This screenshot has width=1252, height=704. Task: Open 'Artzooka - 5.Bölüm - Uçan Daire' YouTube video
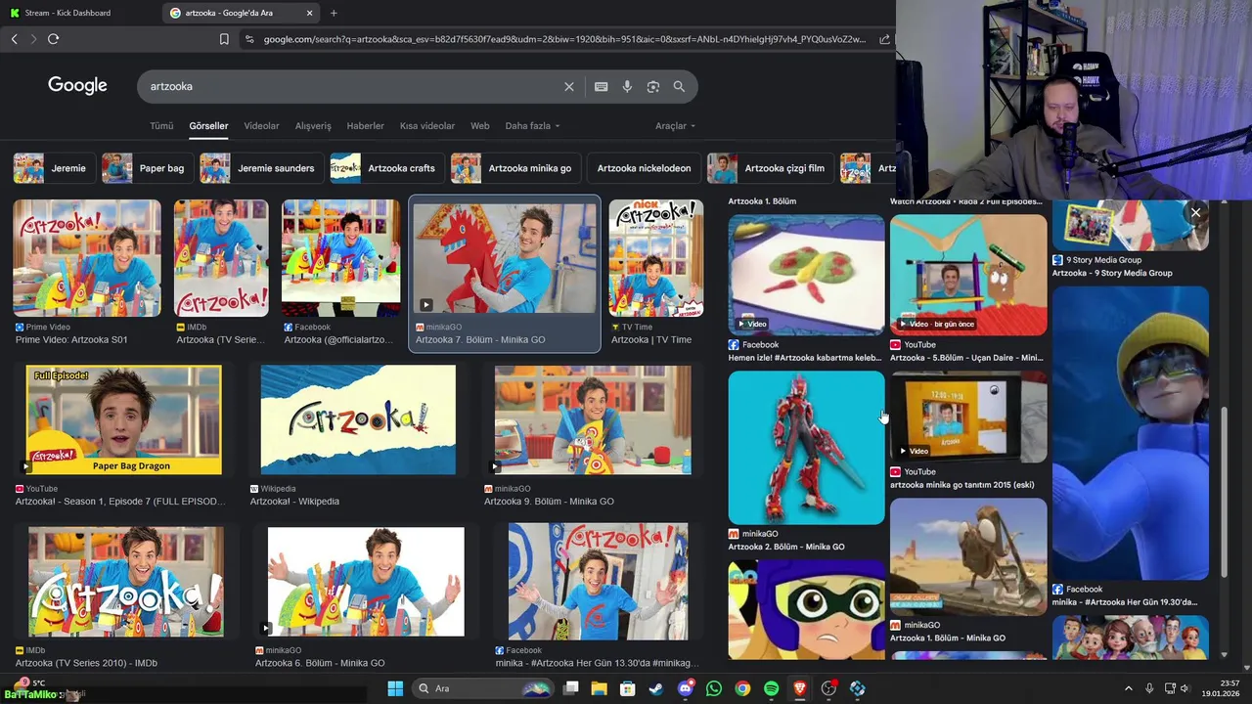tap(968, 275)
